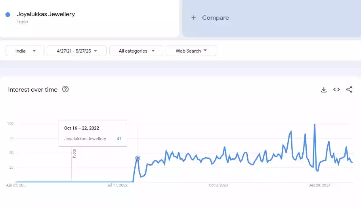This screenshot has width=361, height=209.
Task: Open the embed code icon
Action: click(x=336, y=89)
